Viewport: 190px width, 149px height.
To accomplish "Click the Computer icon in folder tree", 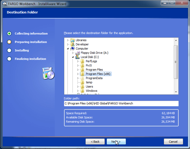I will point(73,49).
